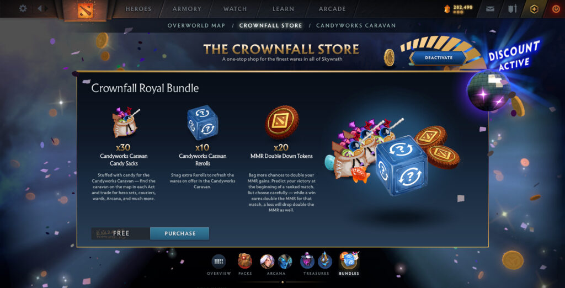Switch to Overworld Map tab
Image resolution: width=565 pixels, height=288 pixels.
tap(196, 25)
